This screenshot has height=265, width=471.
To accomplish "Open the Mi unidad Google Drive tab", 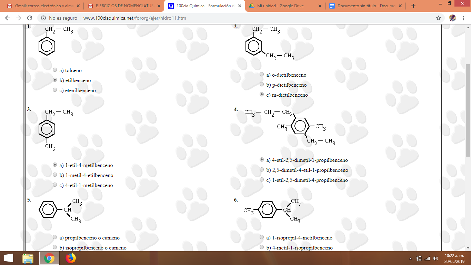I will [x=284, y=6].
